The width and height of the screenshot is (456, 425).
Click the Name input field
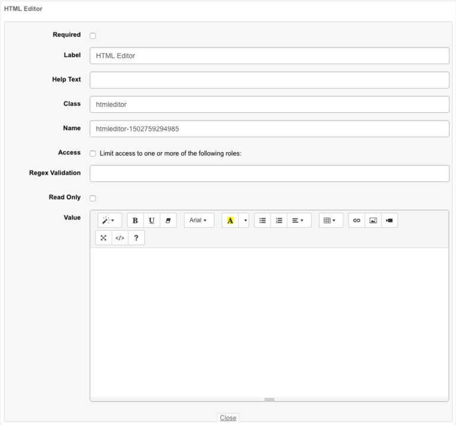[x=270, y=128]
